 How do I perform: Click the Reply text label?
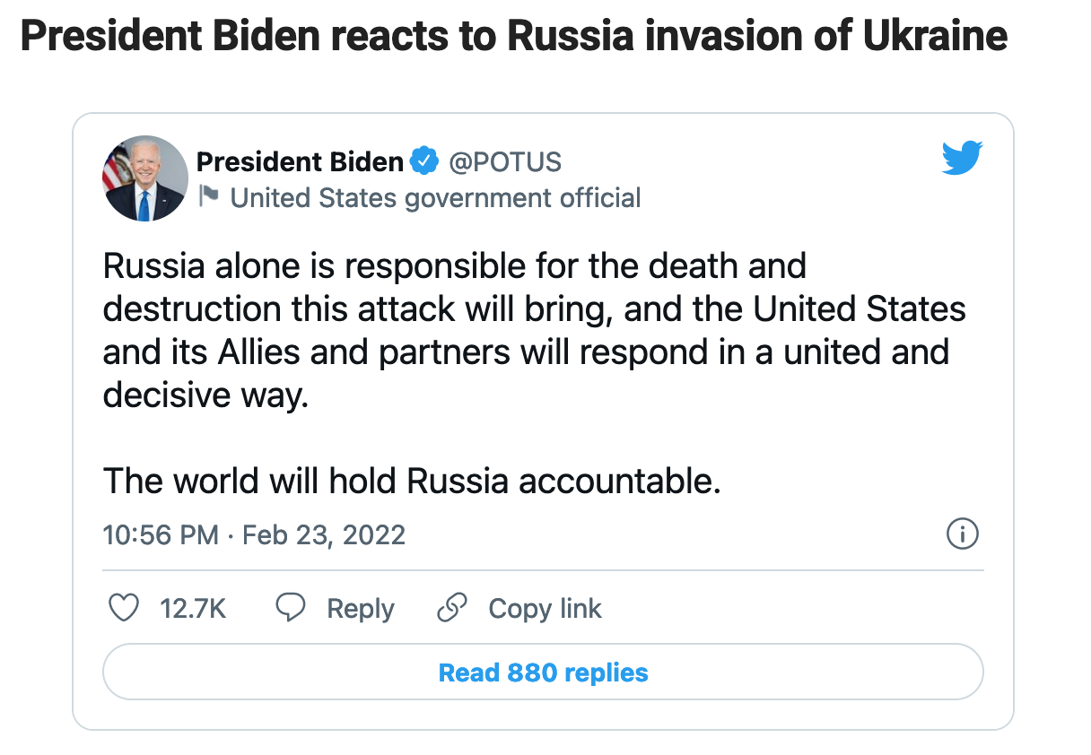(x=361, y=609)
